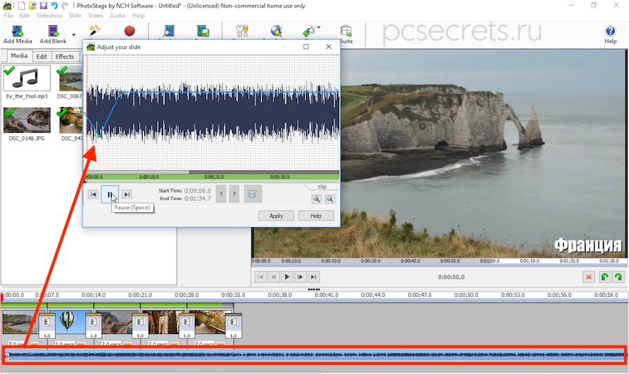This screenshot has height=374, width=629.
Task: Rotate slide with left green arrow icon
Action: pos(605,277)
